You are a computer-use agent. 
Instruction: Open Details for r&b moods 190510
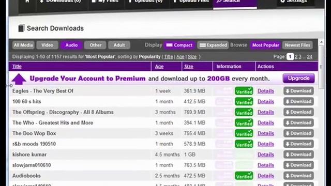coord(265,144)
